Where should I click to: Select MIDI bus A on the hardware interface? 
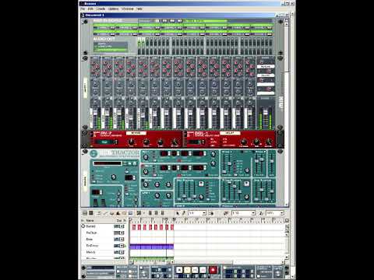(157, 20)
